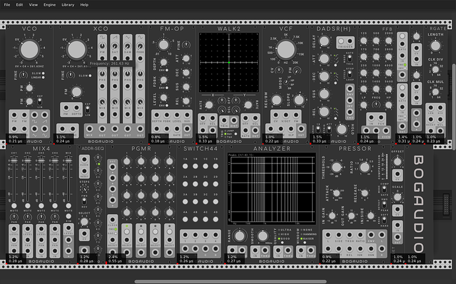The width and height of the screenshot is (456, 284).
Task: Click the first PGMR step SELECT button
Action: [127, 232]
